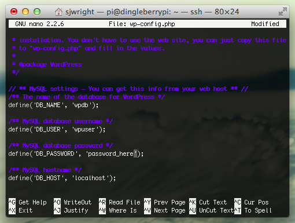This screenshot has width=295, height=223.
Task: Click the ^C Cur Pos shortcut
Action: coord(252,202)
